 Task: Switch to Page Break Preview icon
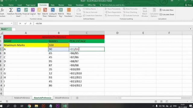point(167,101)
